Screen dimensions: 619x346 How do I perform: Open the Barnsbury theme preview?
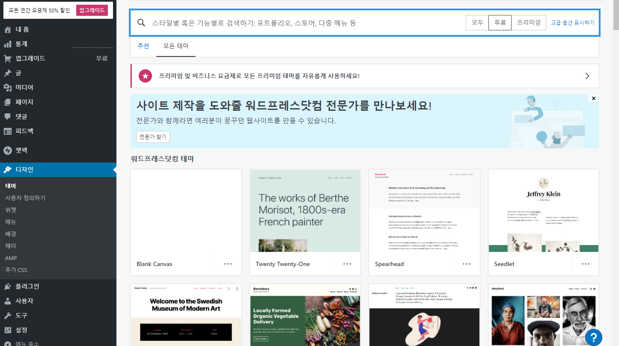(x=305, y=315)
